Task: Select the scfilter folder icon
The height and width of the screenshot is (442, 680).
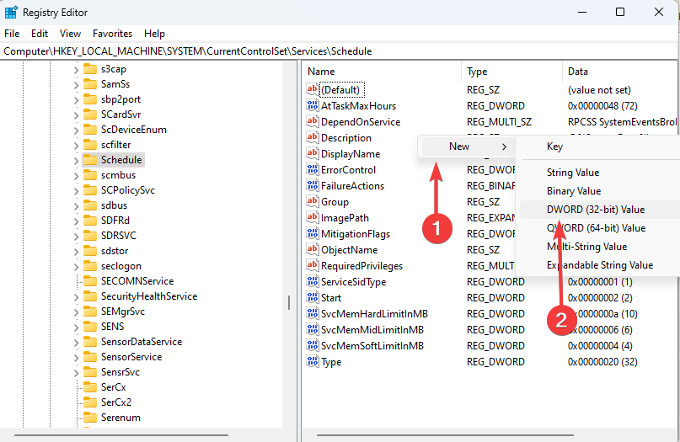Action: [90, 145]
